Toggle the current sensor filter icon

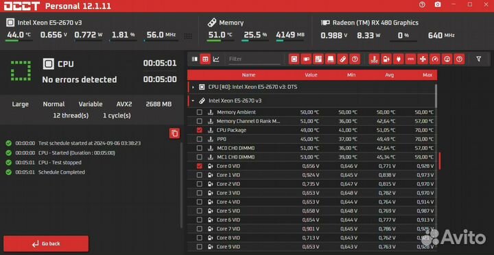(410, 59)
